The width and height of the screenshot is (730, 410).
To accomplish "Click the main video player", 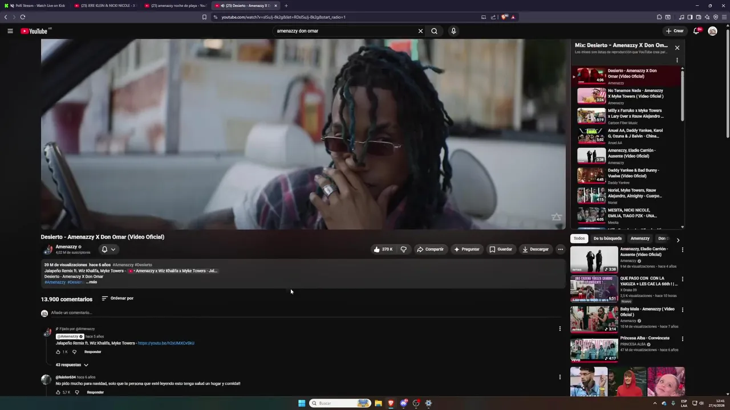I will pos(303,134).
